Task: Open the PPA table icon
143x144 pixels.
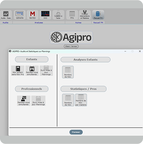Action: 72,15
